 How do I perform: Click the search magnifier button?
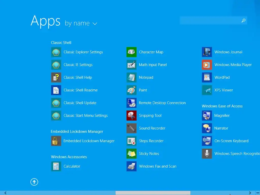(243, 20)
